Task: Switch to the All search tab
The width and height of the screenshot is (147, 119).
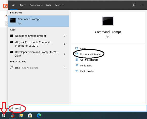Action: [14, 5]
